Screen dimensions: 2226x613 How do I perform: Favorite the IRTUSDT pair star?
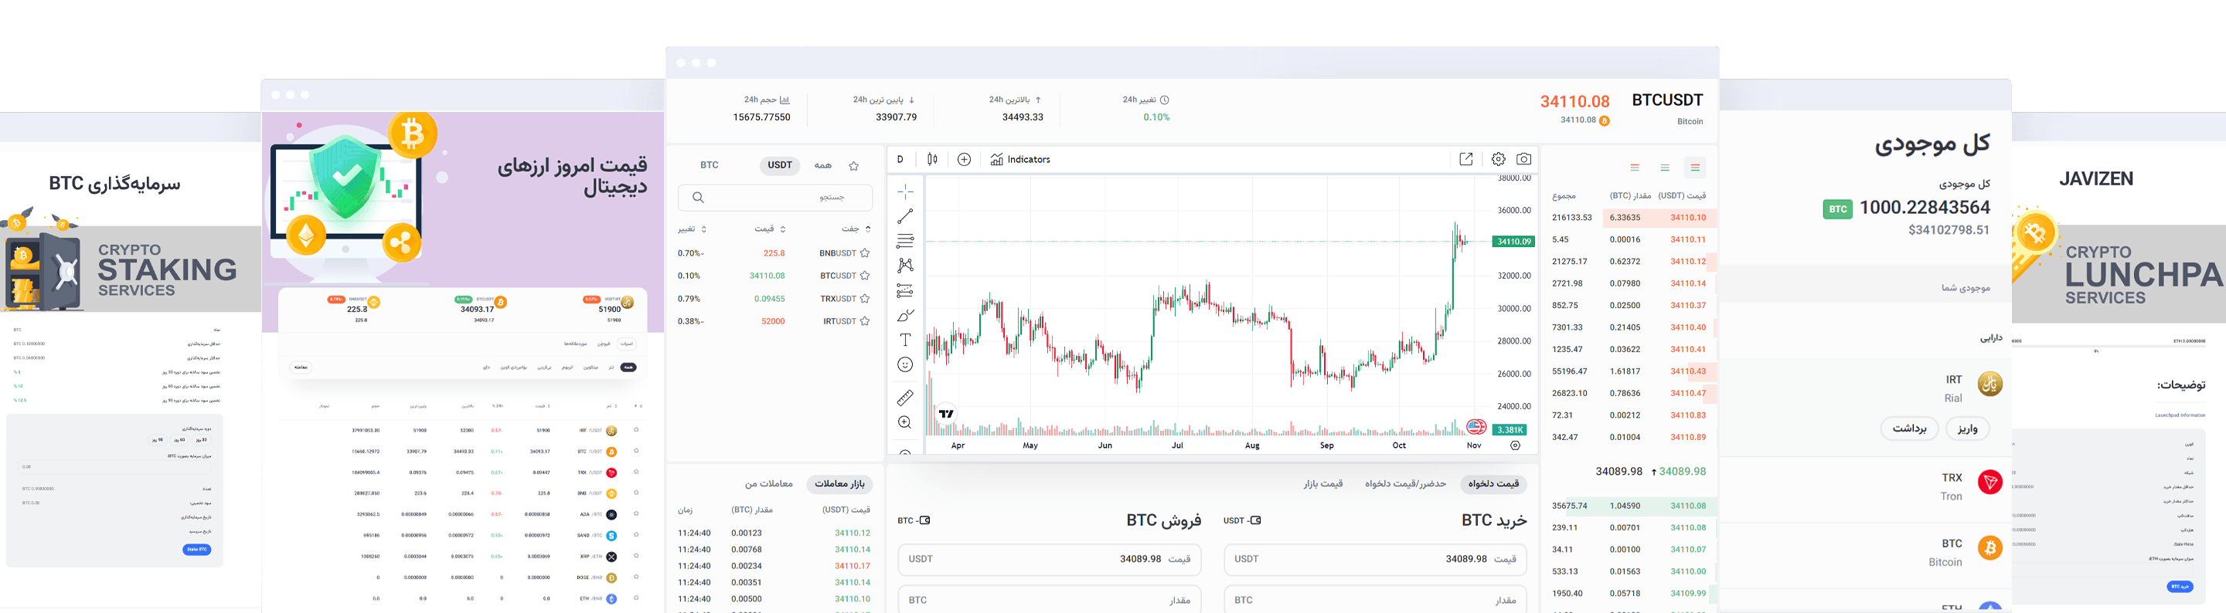click(x=865, y=321)
